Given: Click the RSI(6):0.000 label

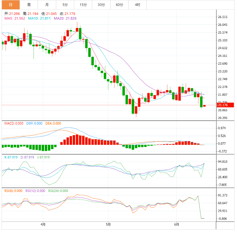Looking at the screenshot, I should [x=13, y=191].
